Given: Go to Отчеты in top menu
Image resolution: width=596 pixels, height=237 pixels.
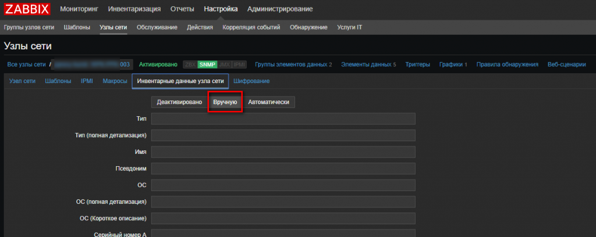Looking at the screenshot, I should click(x=182, y=9).
